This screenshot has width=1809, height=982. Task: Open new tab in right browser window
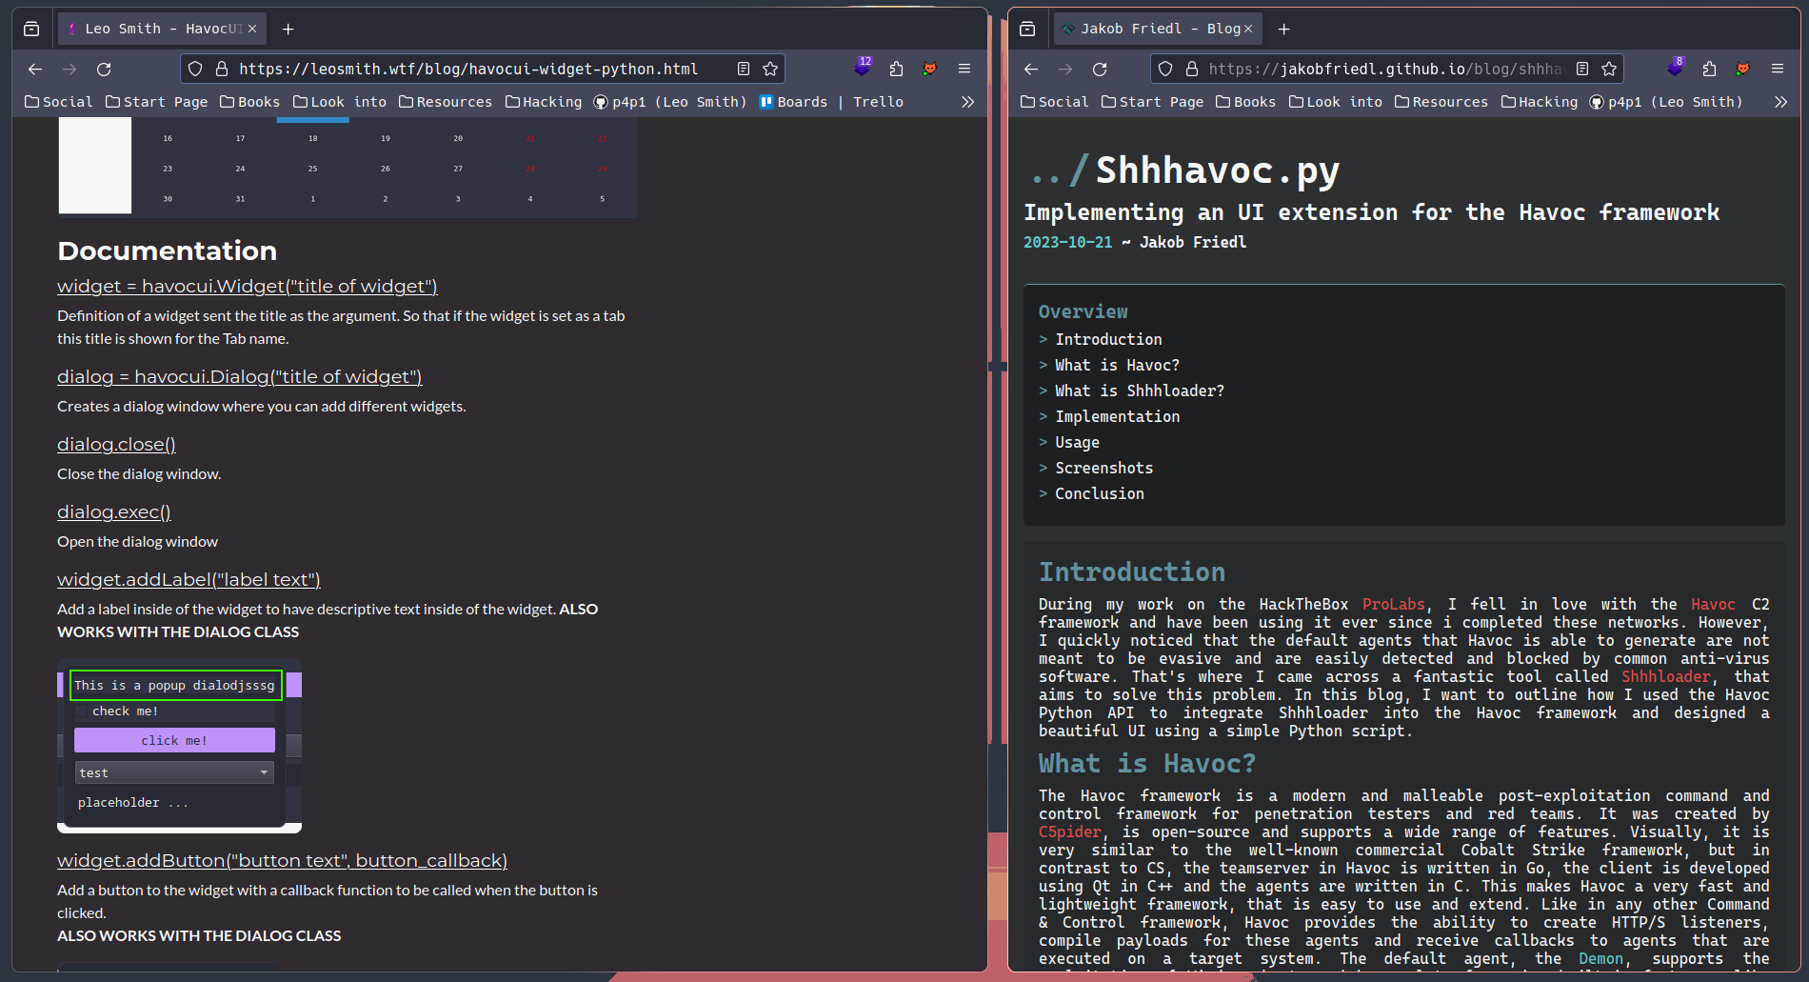point(1283,29)
